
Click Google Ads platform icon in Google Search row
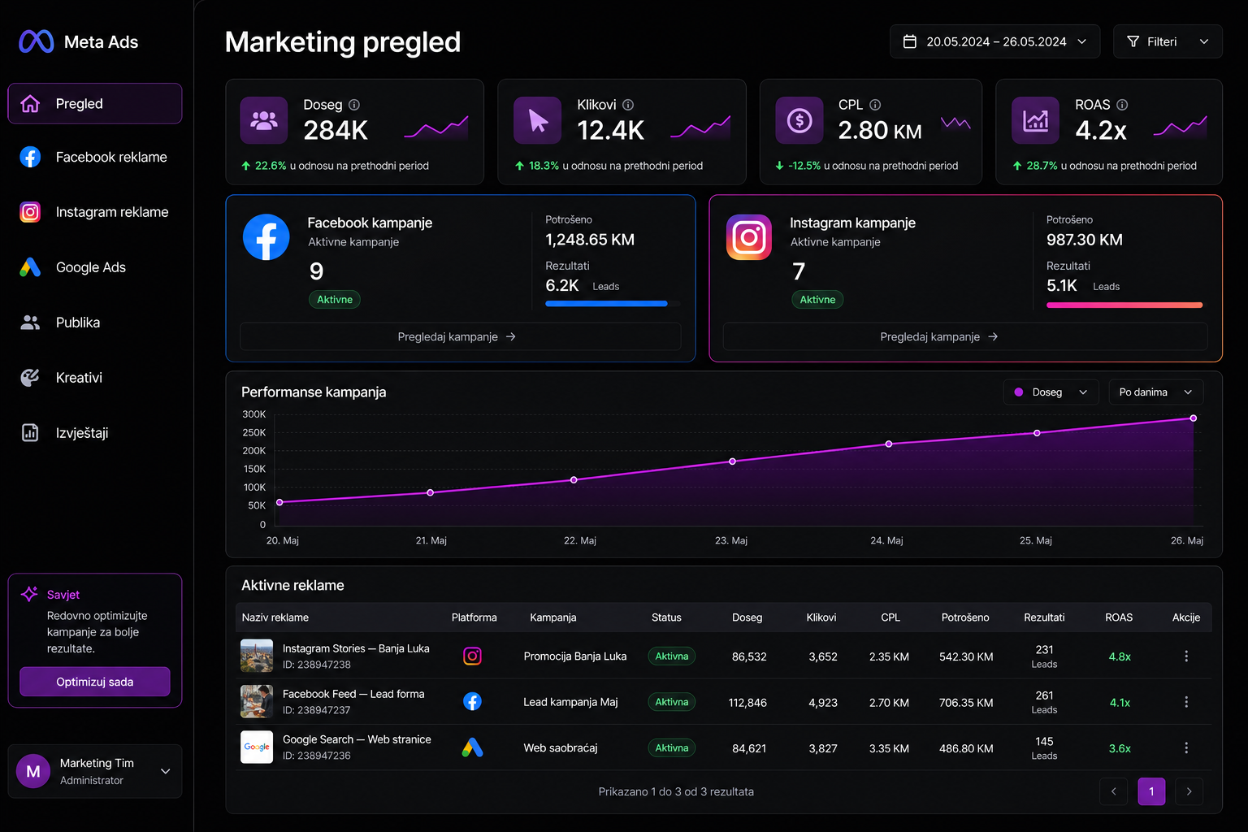click(472, 747)
